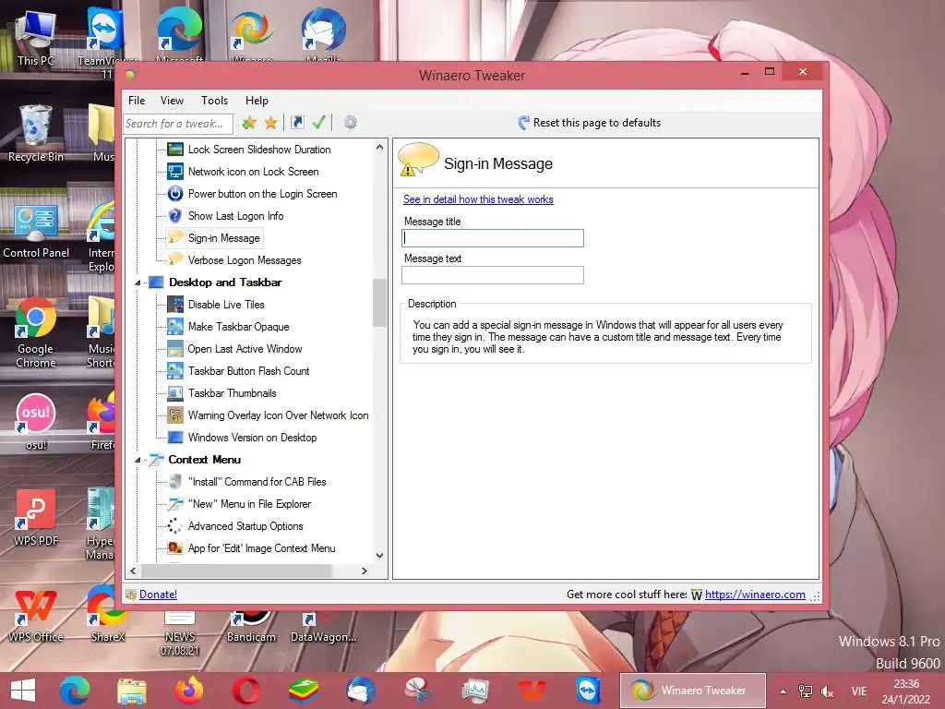Click the Message title input field
Screen dimensions: 945x709
[493, 238]
